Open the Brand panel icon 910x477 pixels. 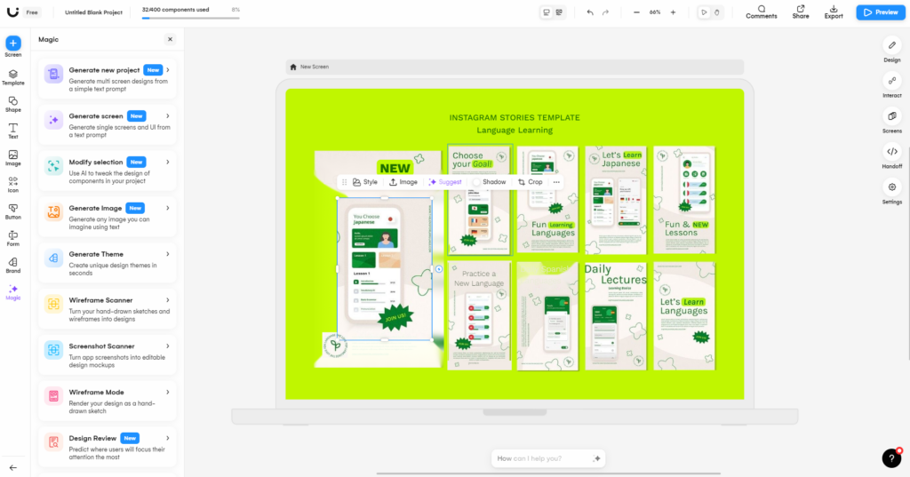13,265
